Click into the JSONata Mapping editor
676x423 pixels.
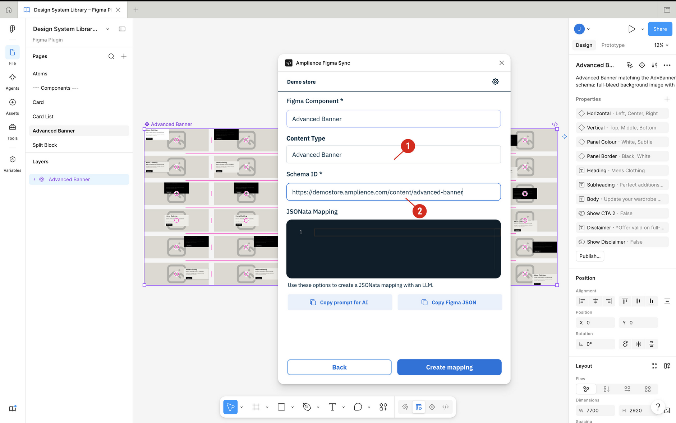[394, 249]
